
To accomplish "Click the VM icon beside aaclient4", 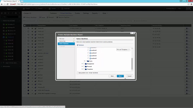I will [x=90, y=56].
